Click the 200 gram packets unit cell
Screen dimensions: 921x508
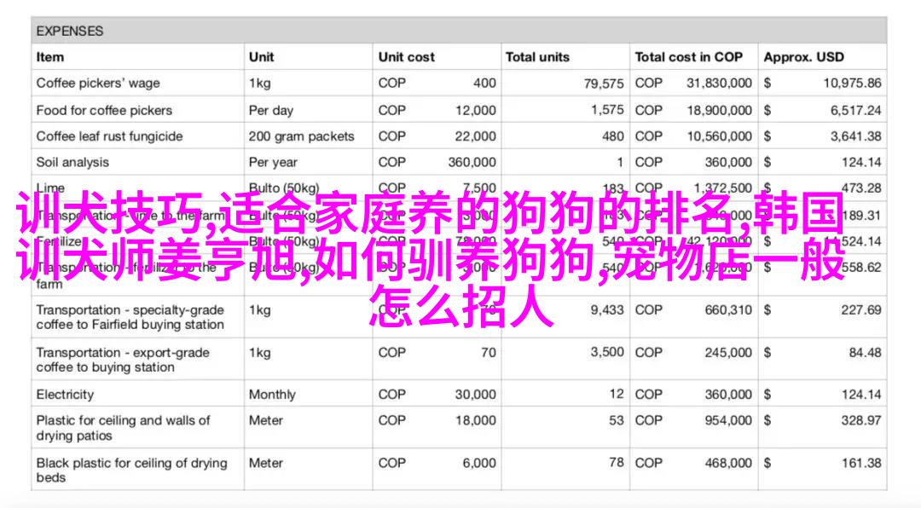click(299, 136)
